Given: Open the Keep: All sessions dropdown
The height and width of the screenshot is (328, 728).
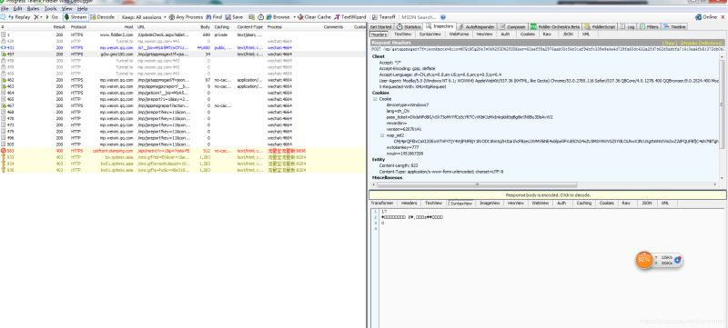Looking at the screenshot, I should (x=144, y=17).
